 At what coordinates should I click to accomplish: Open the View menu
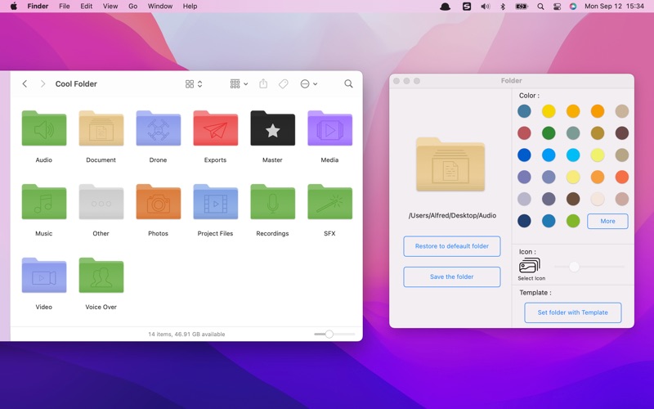coord(110,7)
